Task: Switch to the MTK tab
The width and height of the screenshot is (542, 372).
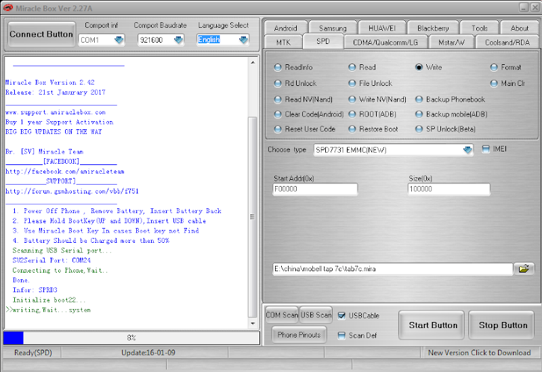Action: [283, 42]
